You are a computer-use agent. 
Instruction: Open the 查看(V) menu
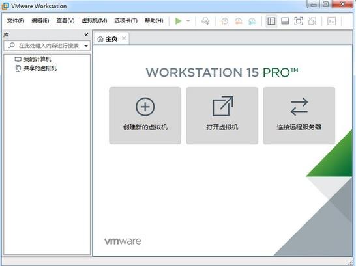click(65, 21)
